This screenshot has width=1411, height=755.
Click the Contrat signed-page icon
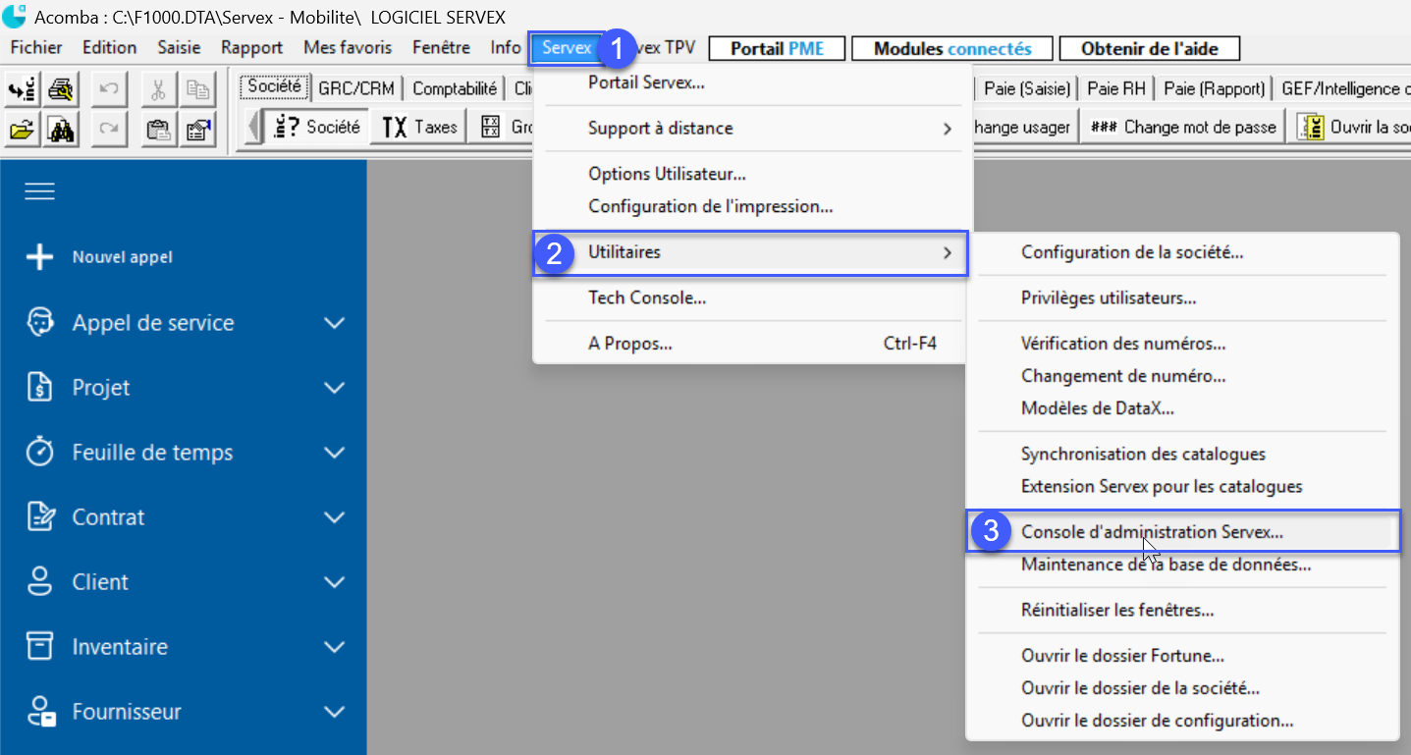pos(39,517)
